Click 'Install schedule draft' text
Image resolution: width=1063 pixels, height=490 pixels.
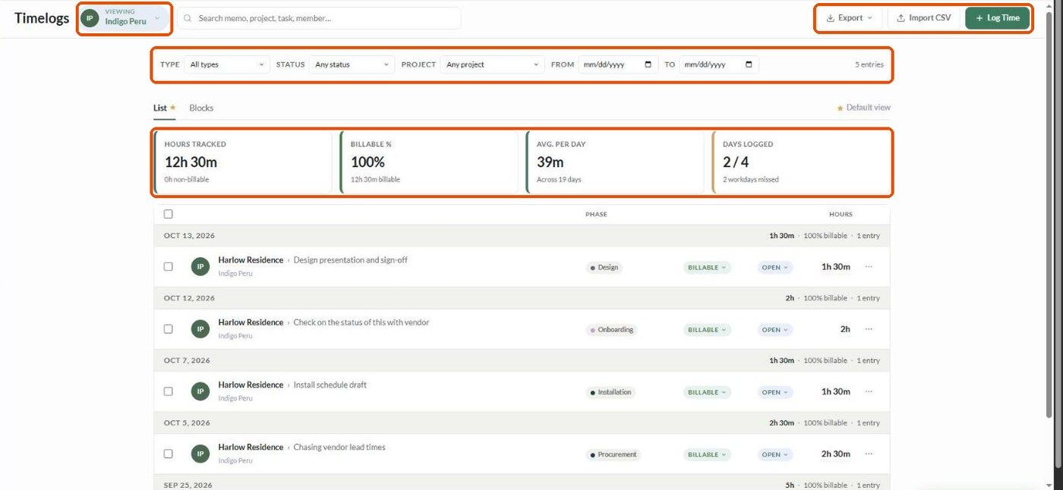[x=330, y=385]
